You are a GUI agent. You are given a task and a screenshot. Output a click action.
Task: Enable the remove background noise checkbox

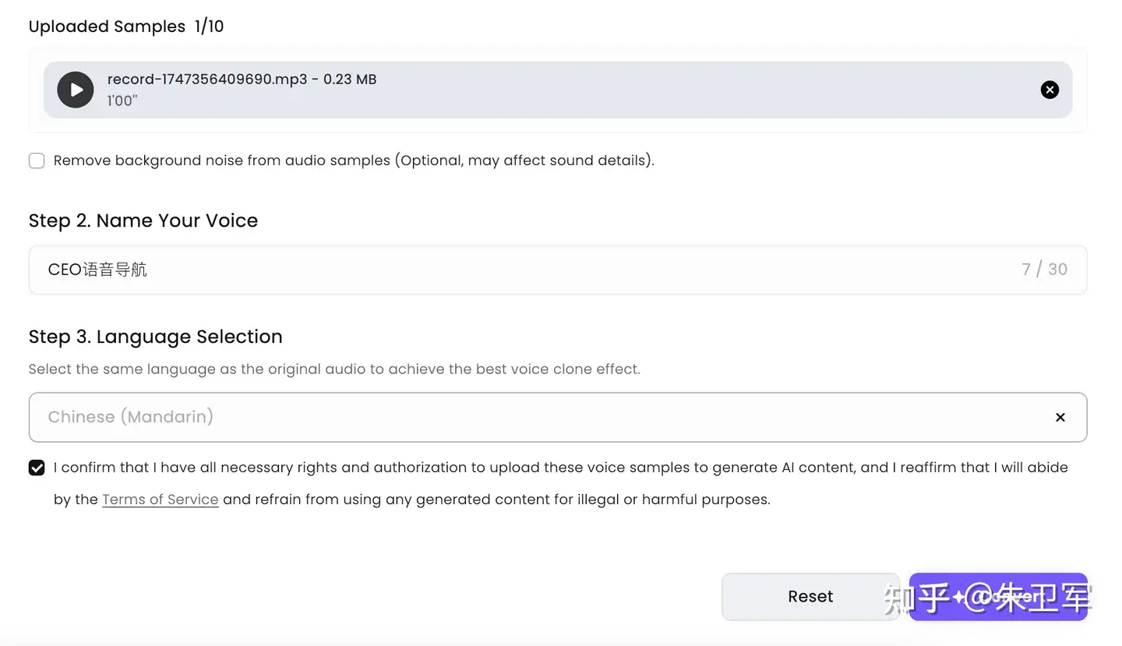[37, 161]
